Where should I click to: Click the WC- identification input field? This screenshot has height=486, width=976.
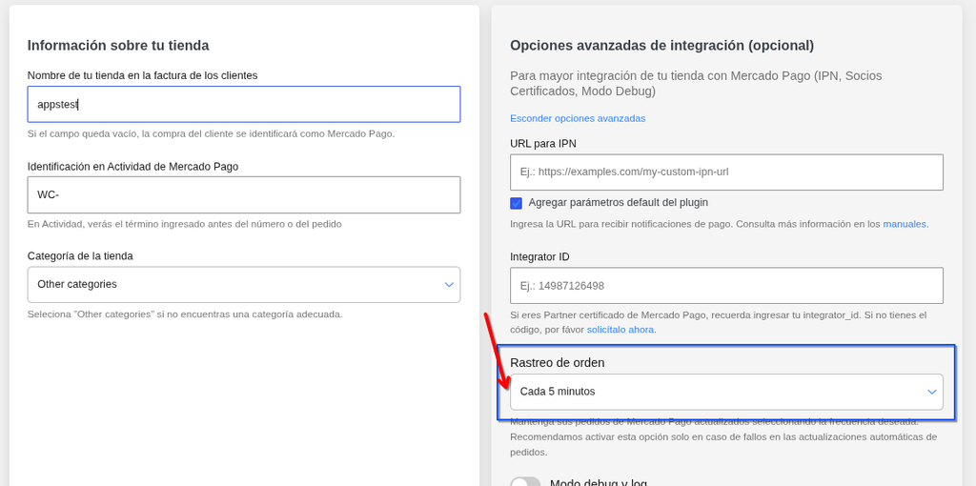coord(244,194)
